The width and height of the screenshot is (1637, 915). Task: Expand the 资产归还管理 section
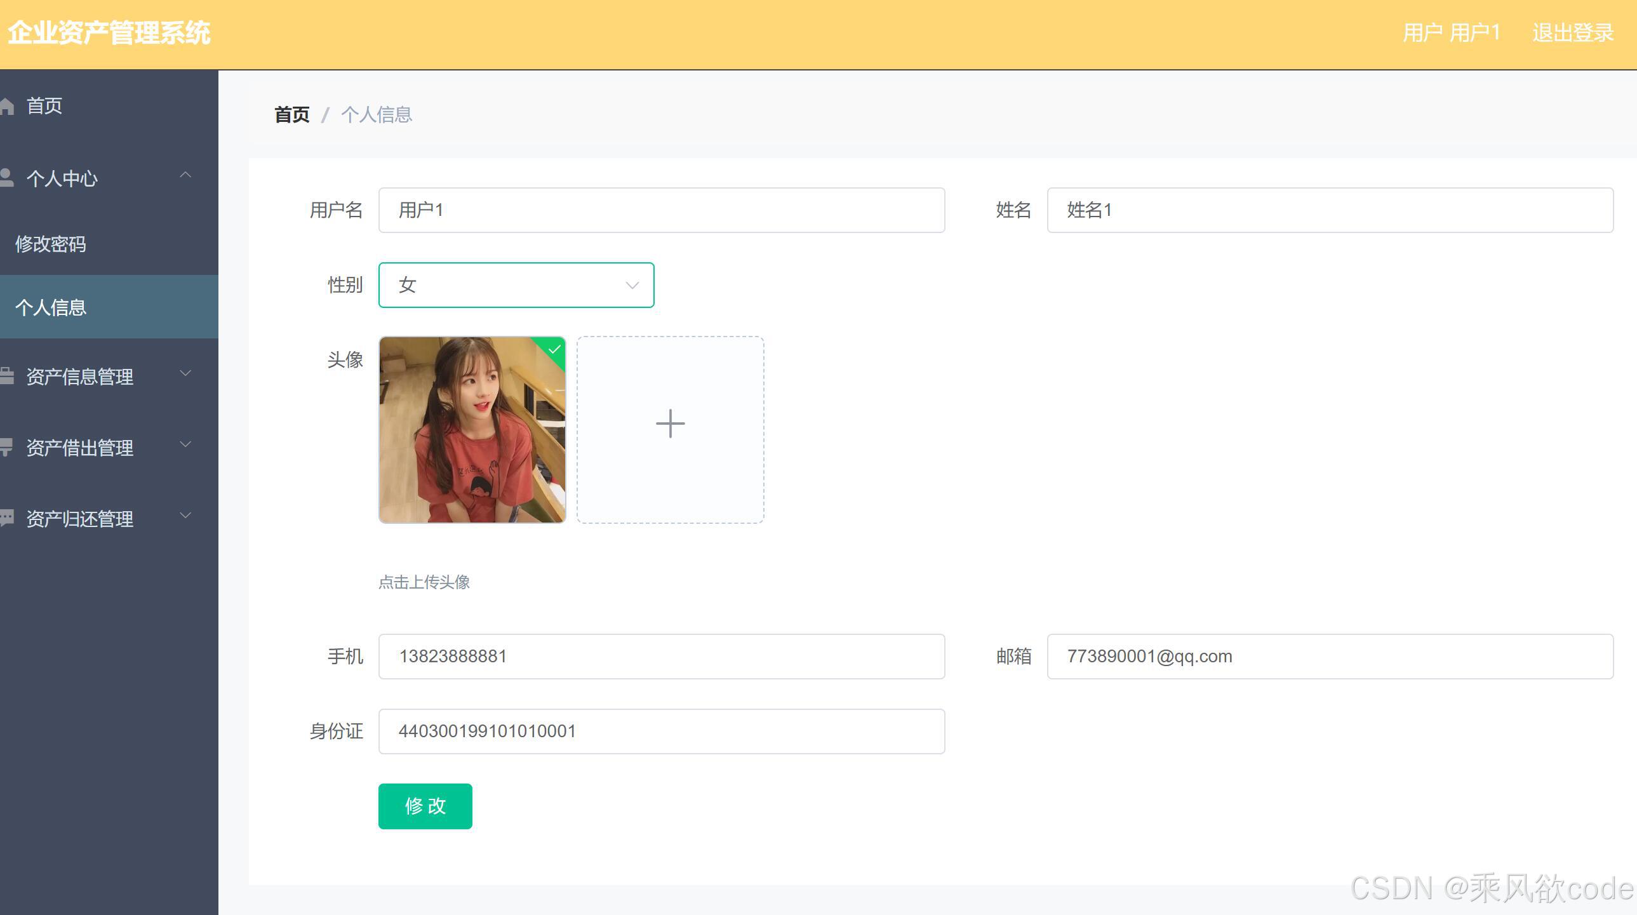[185, 518]
